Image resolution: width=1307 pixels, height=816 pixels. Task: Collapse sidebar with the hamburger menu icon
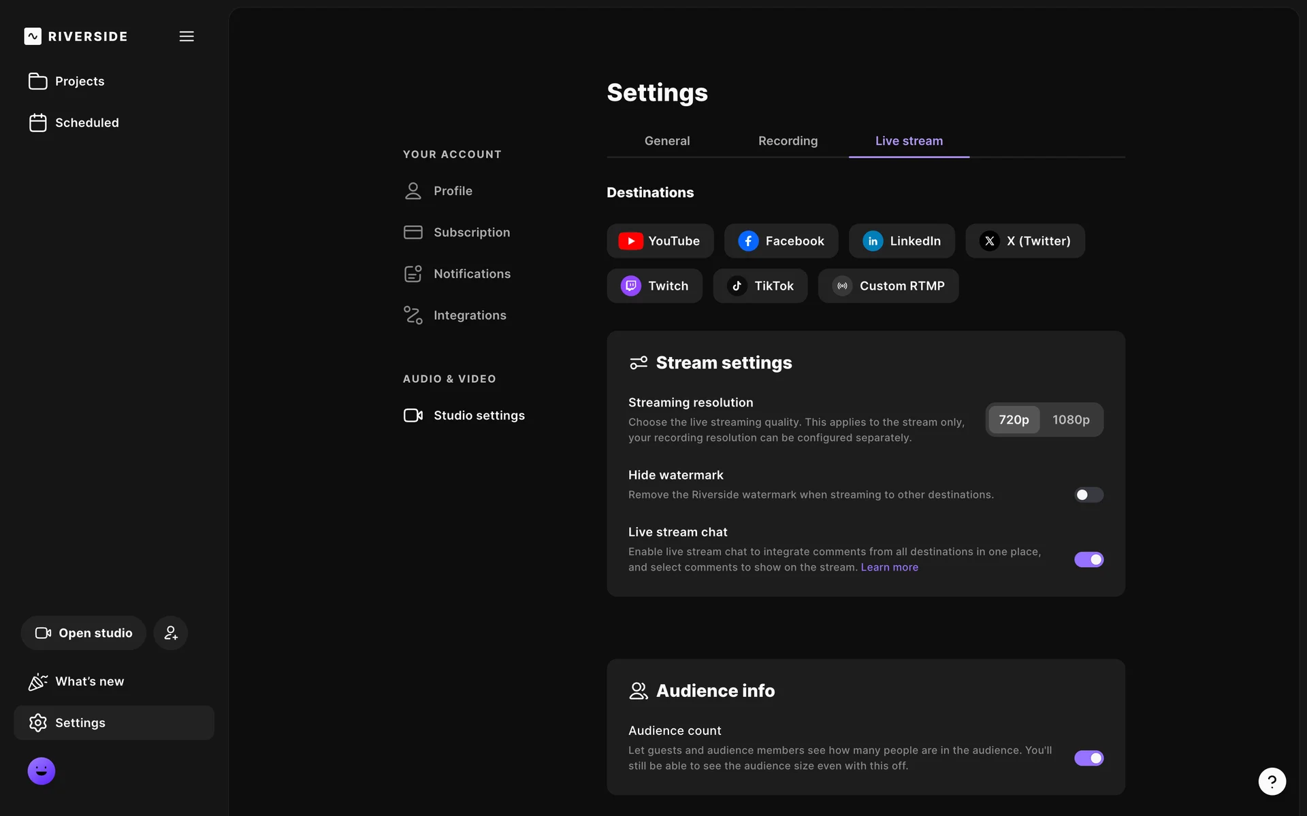pyautogui.click(x=187, y=37)
